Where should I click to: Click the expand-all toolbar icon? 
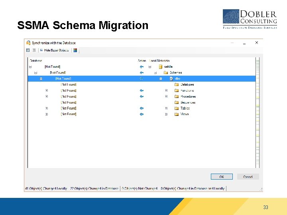[34, 50]
